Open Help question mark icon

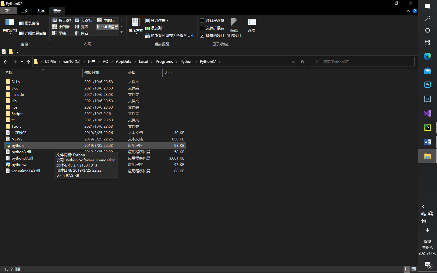click(415, 11)
